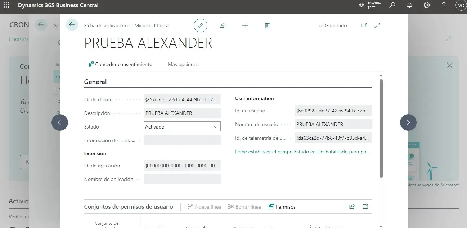This screenshot has width=467, height=228.
Task: Collapse the General section header
Action: point(95,82)
